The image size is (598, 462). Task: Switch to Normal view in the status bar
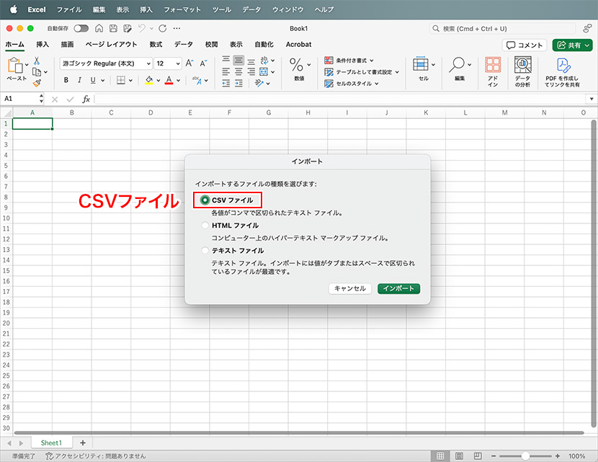tap(440, 456)
